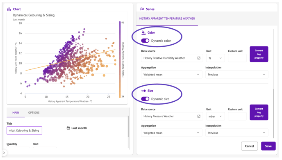Click the Color paint bucket icon
The height and width of the screenshot is (160, 282).
[143, 32]
